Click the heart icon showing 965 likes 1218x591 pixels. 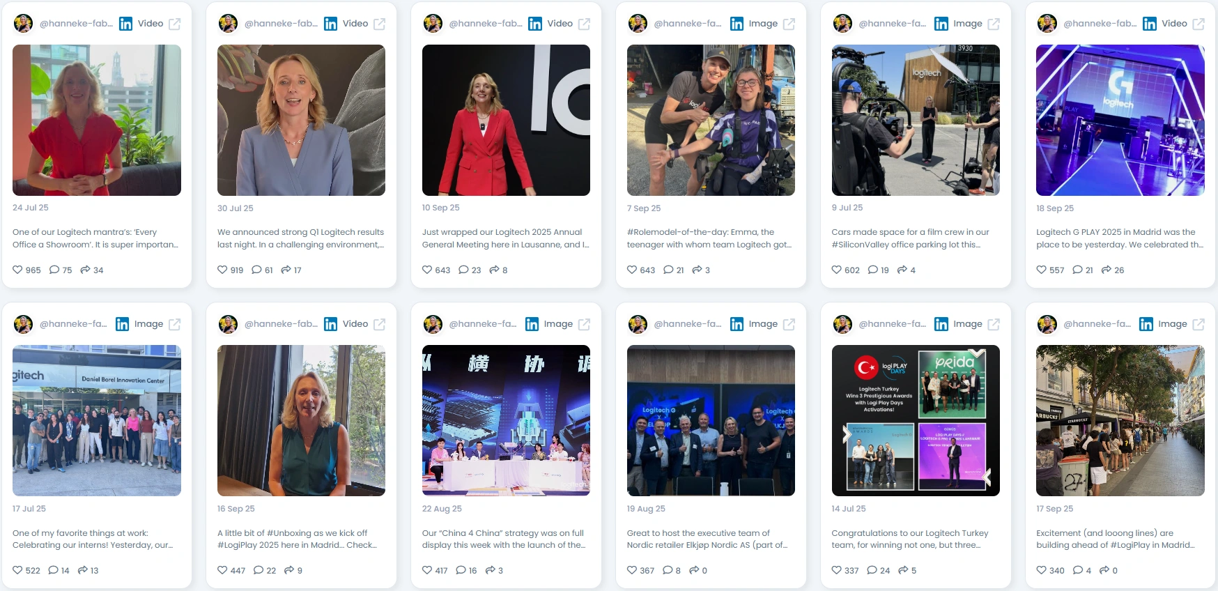pos(17,270)
